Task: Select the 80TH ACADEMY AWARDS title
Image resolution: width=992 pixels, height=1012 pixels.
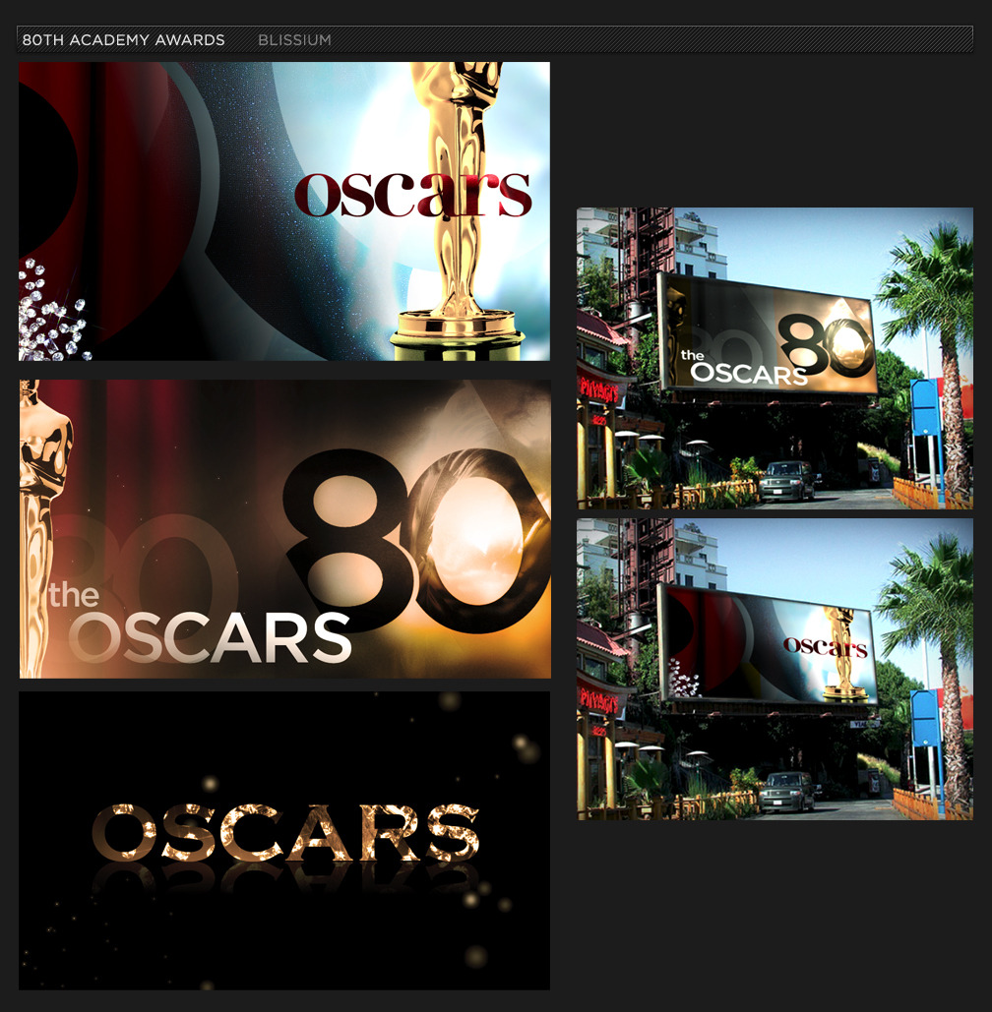Action: coord(123,40)
